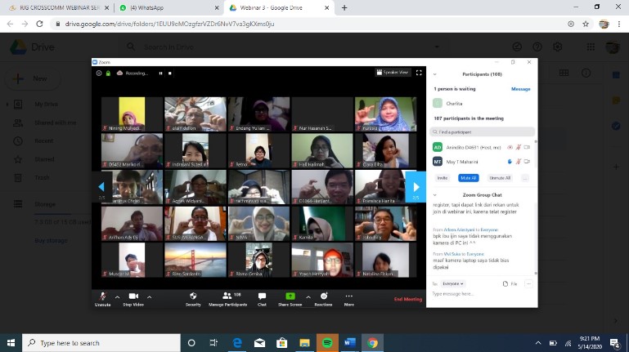Open the More options in Zoom toolbar
This screenshot has height=352, width=629.
349,299
